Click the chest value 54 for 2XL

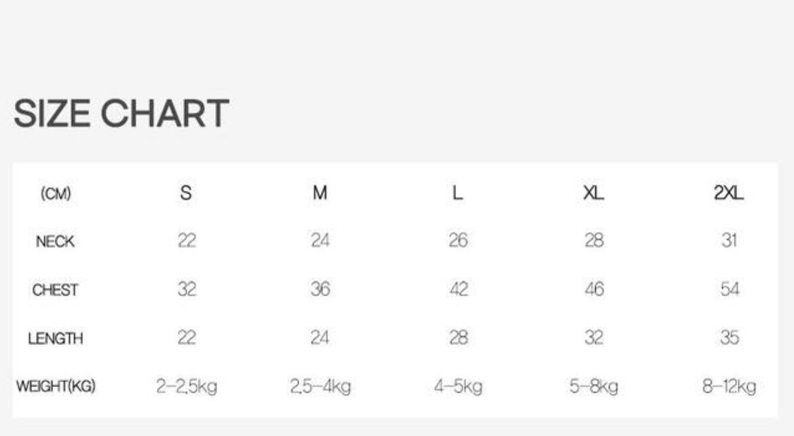(x=730, y=290)
